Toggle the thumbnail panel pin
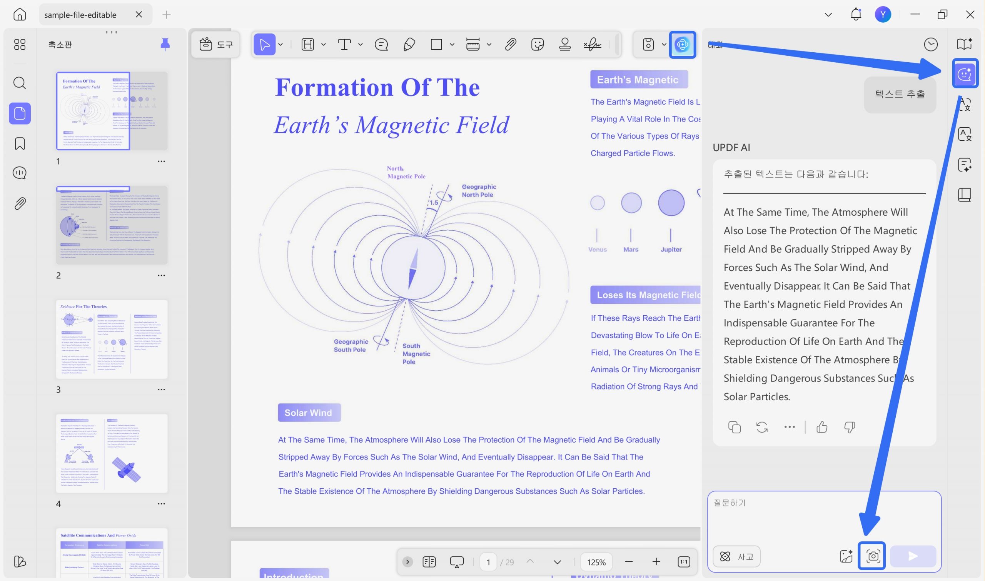 tap(165, 45)
